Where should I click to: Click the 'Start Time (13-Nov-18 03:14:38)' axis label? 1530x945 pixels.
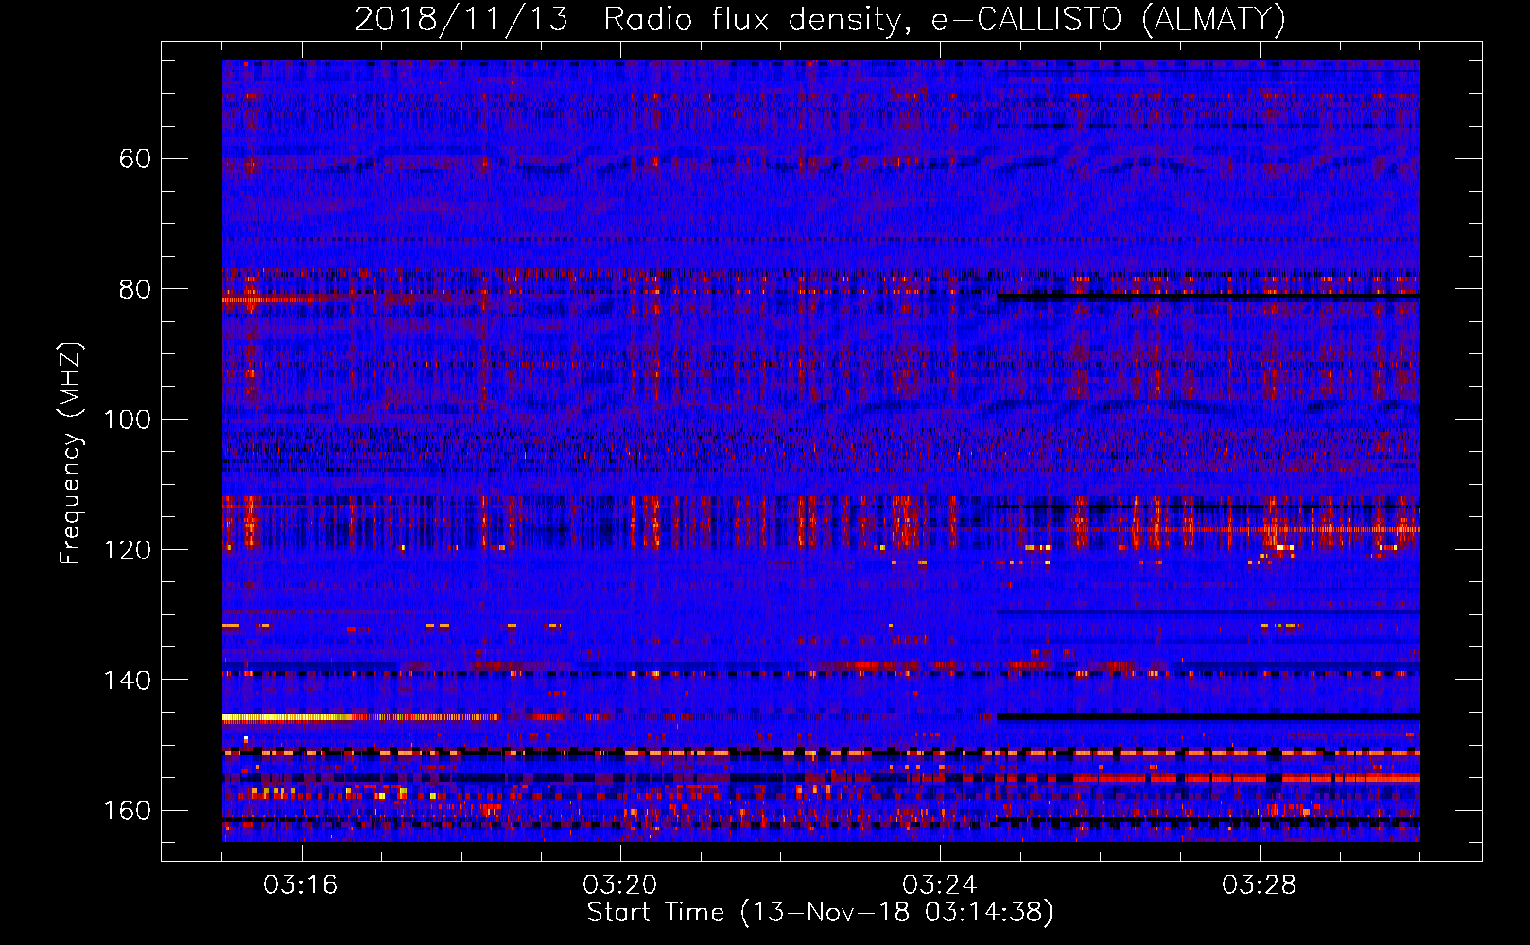point(820,913)
